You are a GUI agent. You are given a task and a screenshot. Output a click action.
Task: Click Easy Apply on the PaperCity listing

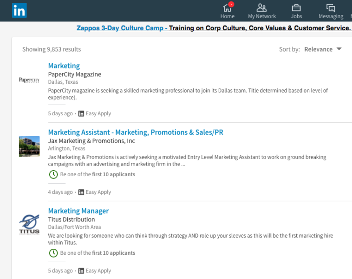(98, 113)
